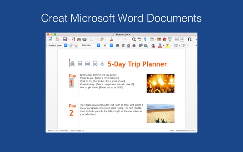The height and width of the screenshot is (152, 243).
Task: Click the Copy icon
Action: click(x=96, y=39)
